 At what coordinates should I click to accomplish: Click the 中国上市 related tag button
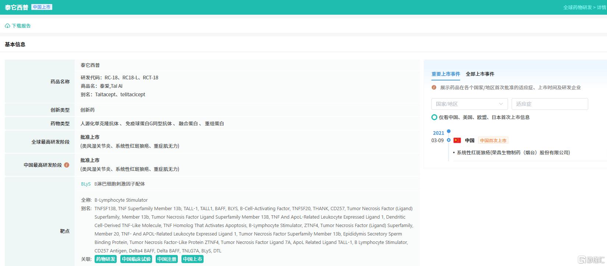click(193, 259)
